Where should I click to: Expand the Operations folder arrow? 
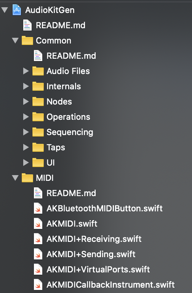26,117
